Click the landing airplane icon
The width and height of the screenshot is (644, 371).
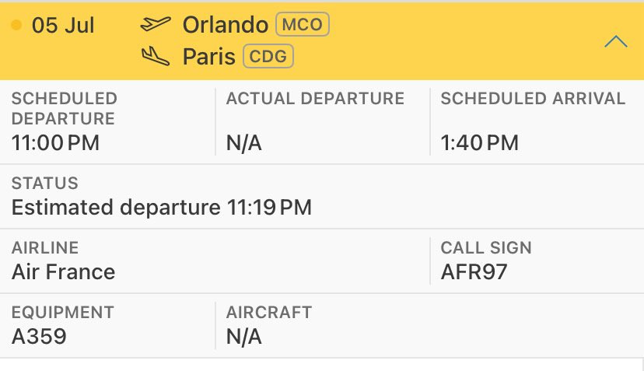pyautogui.click(x=155, y=56)
